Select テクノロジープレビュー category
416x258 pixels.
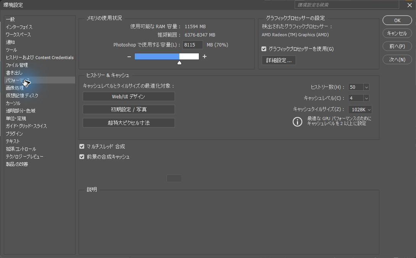click(40, 157)
